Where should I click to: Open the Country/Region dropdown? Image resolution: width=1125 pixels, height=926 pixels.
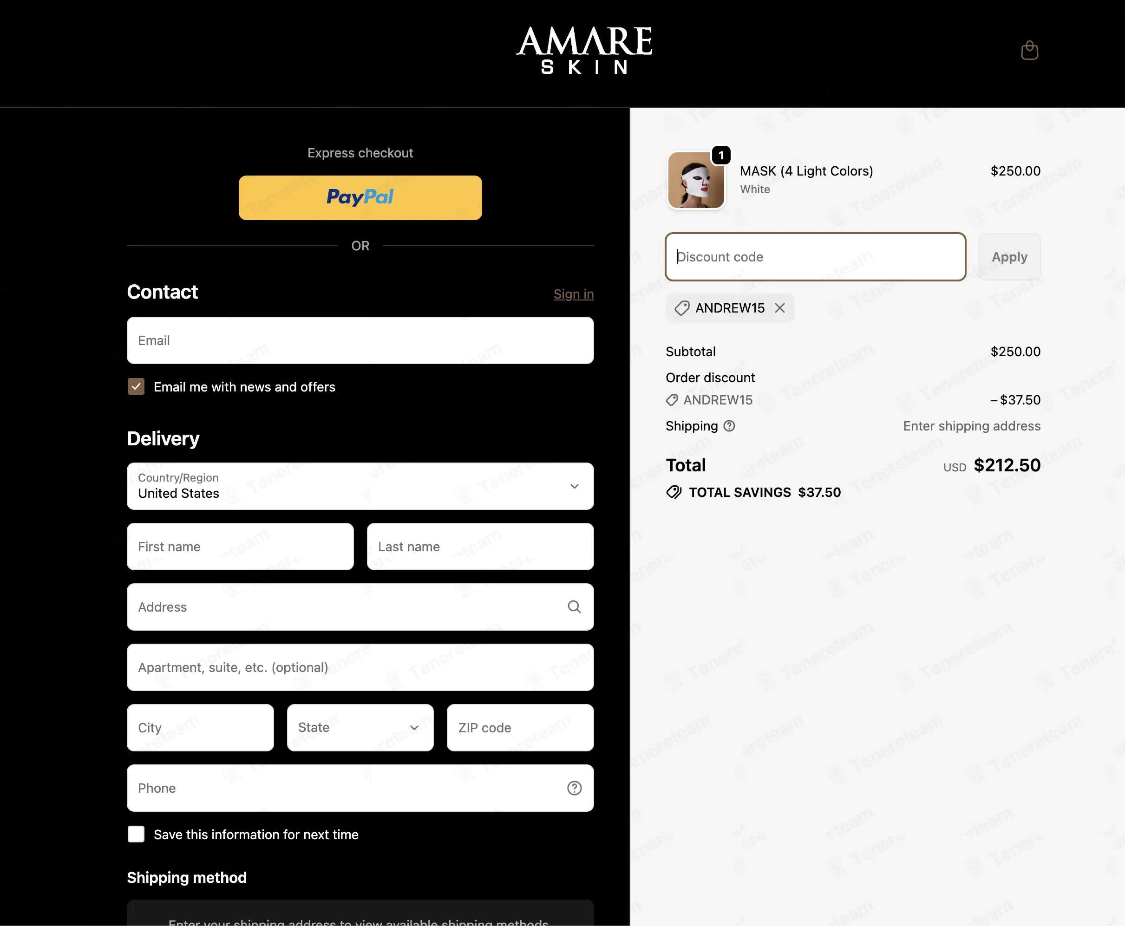click(360, 486)
